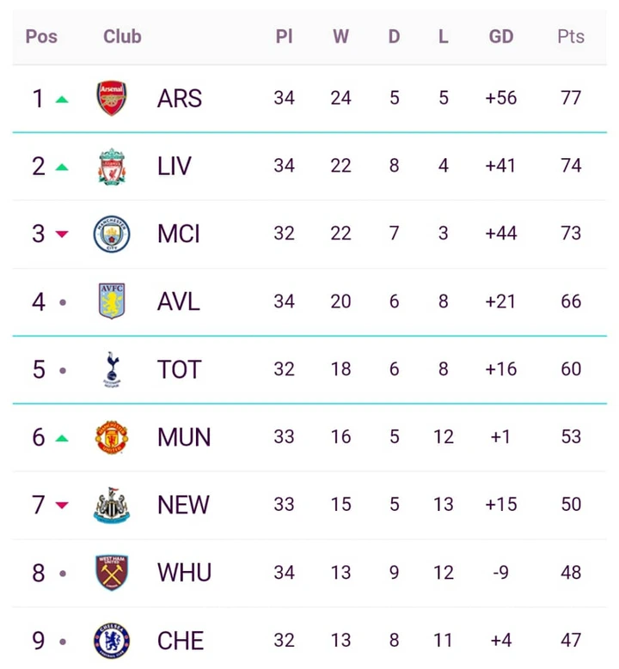Click Arsenal's 77 points value
The width and height of the screenshot is (619, 669).
[x=571, y=98]
